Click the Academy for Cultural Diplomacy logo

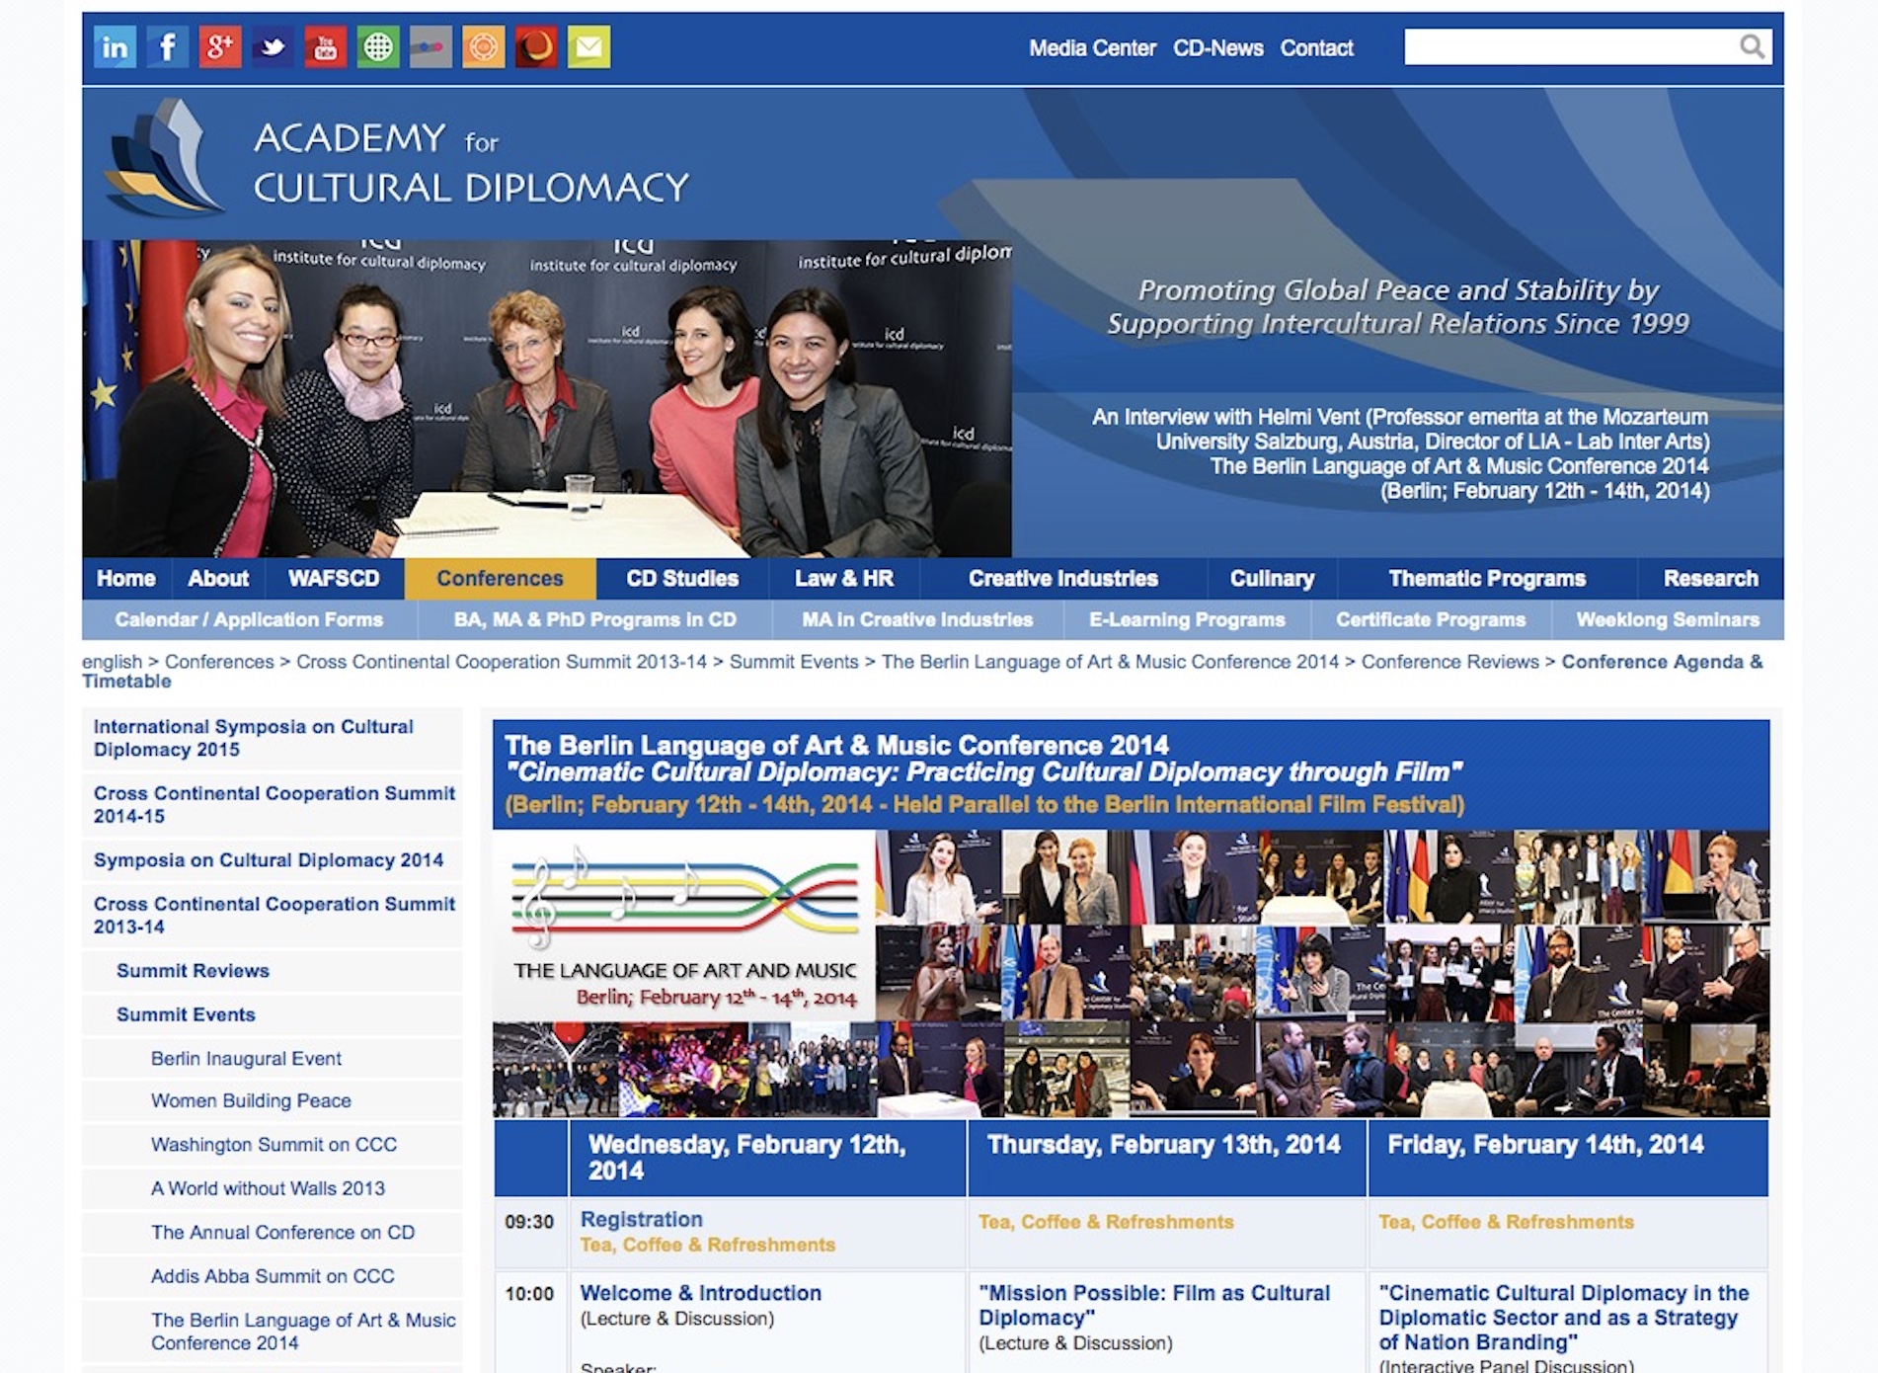tap(398, 160)
